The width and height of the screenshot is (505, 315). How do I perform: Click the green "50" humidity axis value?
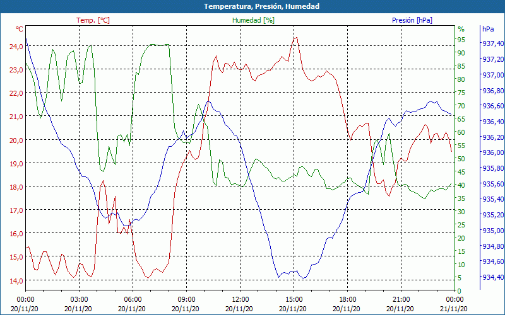pyautogui.click(x=461, y=159)
